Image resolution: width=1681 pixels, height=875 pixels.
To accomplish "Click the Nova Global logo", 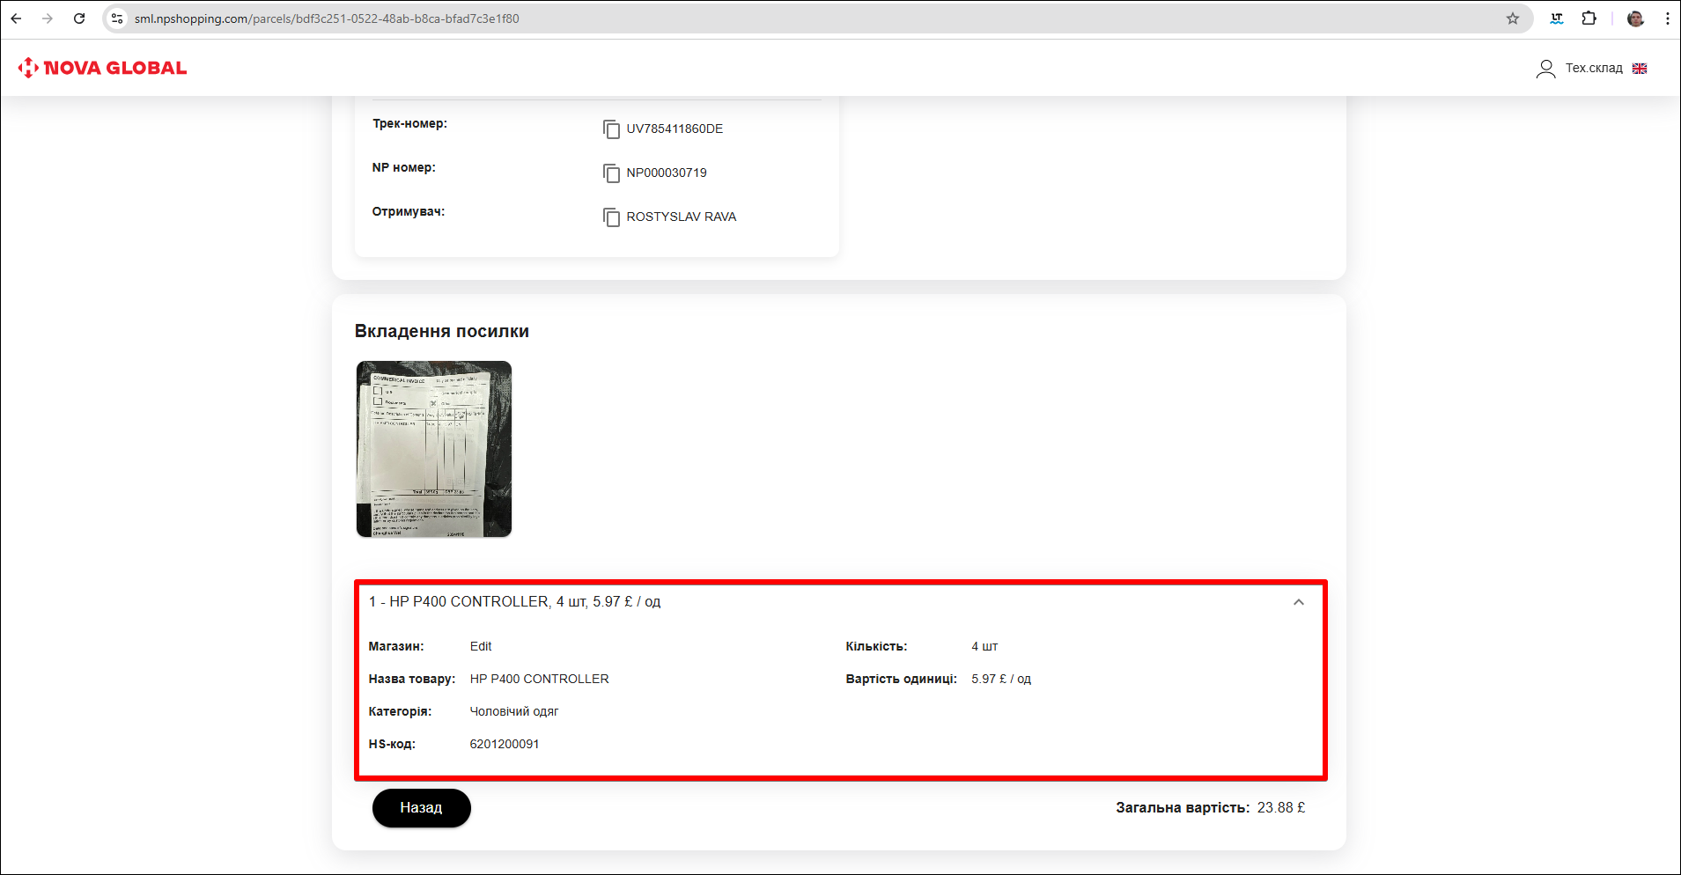I will click(103, 68).
